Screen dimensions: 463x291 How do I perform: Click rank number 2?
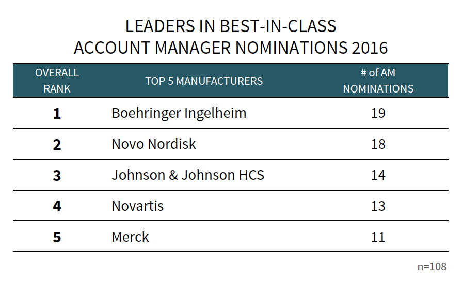click(57, 145)
